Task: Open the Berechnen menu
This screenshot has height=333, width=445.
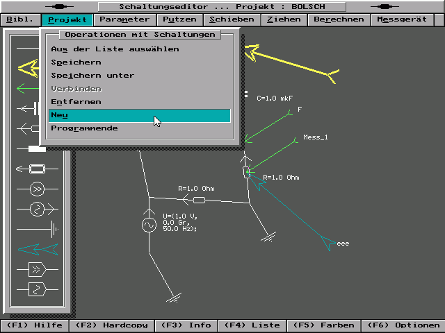Action: [338, 19]
